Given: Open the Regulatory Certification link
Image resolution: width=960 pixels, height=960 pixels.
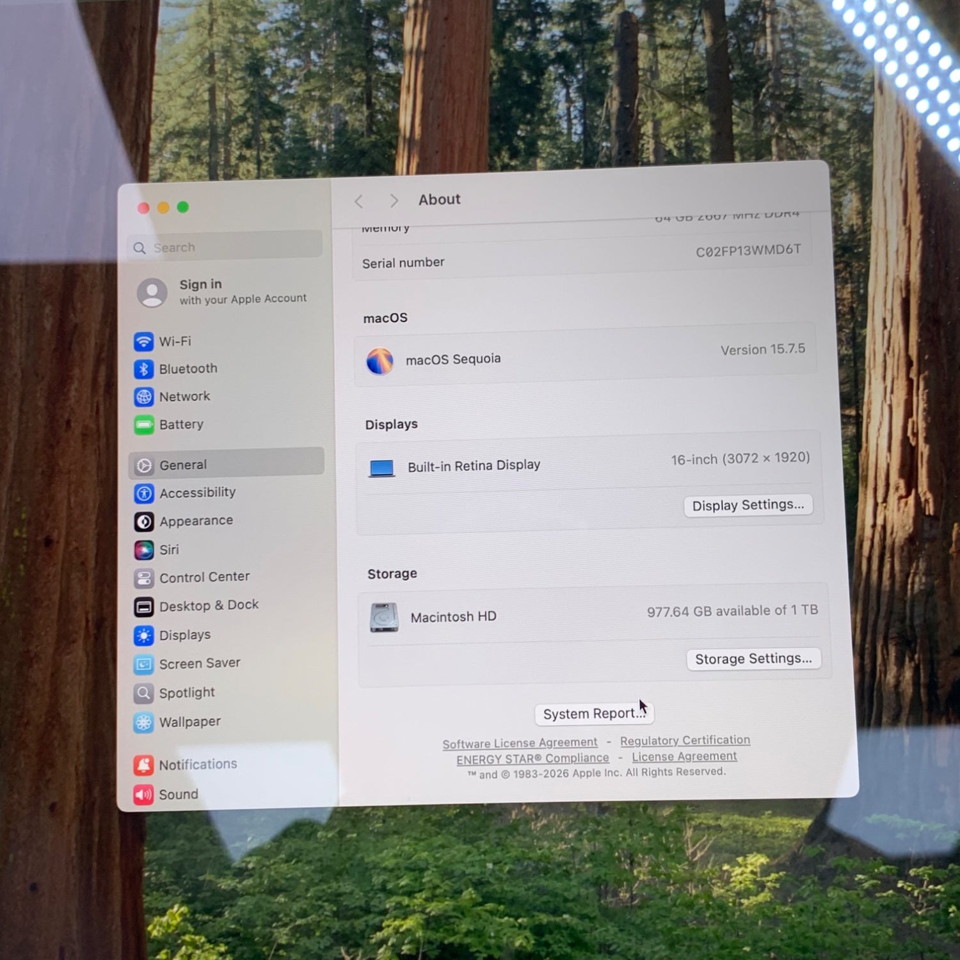Looking at the screenshot, I should tap(685, 740).
